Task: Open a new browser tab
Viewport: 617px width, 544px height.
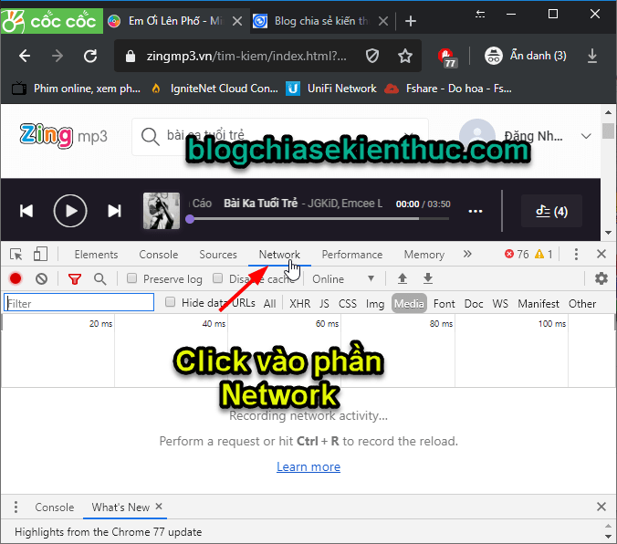Action: point(411,21)
